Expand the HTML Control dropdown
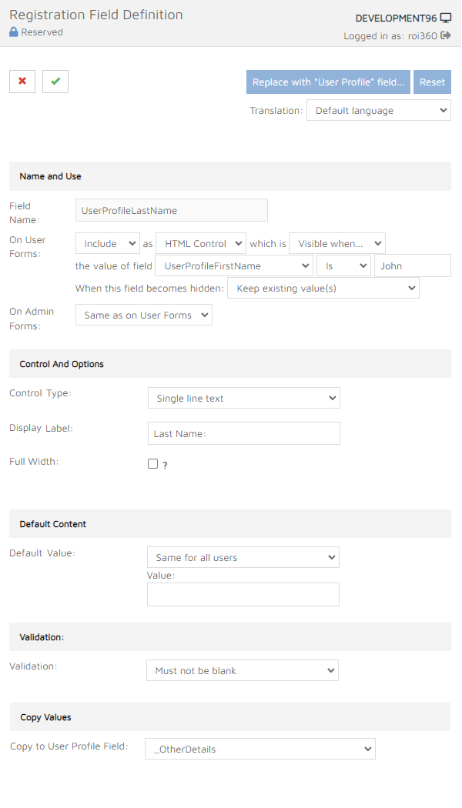 (200, 243)
